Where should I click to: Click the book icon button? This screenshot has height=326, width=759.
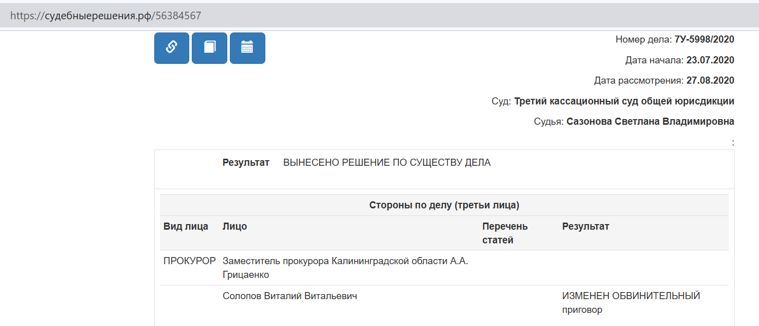coord(210,48)
